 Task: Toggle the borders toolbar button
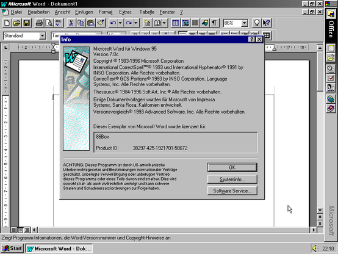267,36
